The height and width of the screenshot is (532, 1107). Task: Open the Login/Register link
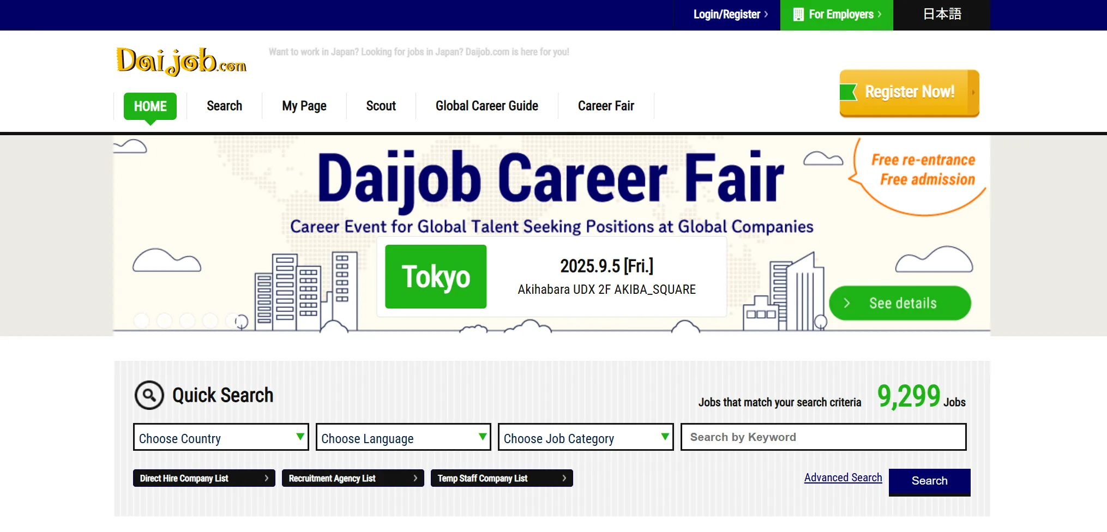730,15
